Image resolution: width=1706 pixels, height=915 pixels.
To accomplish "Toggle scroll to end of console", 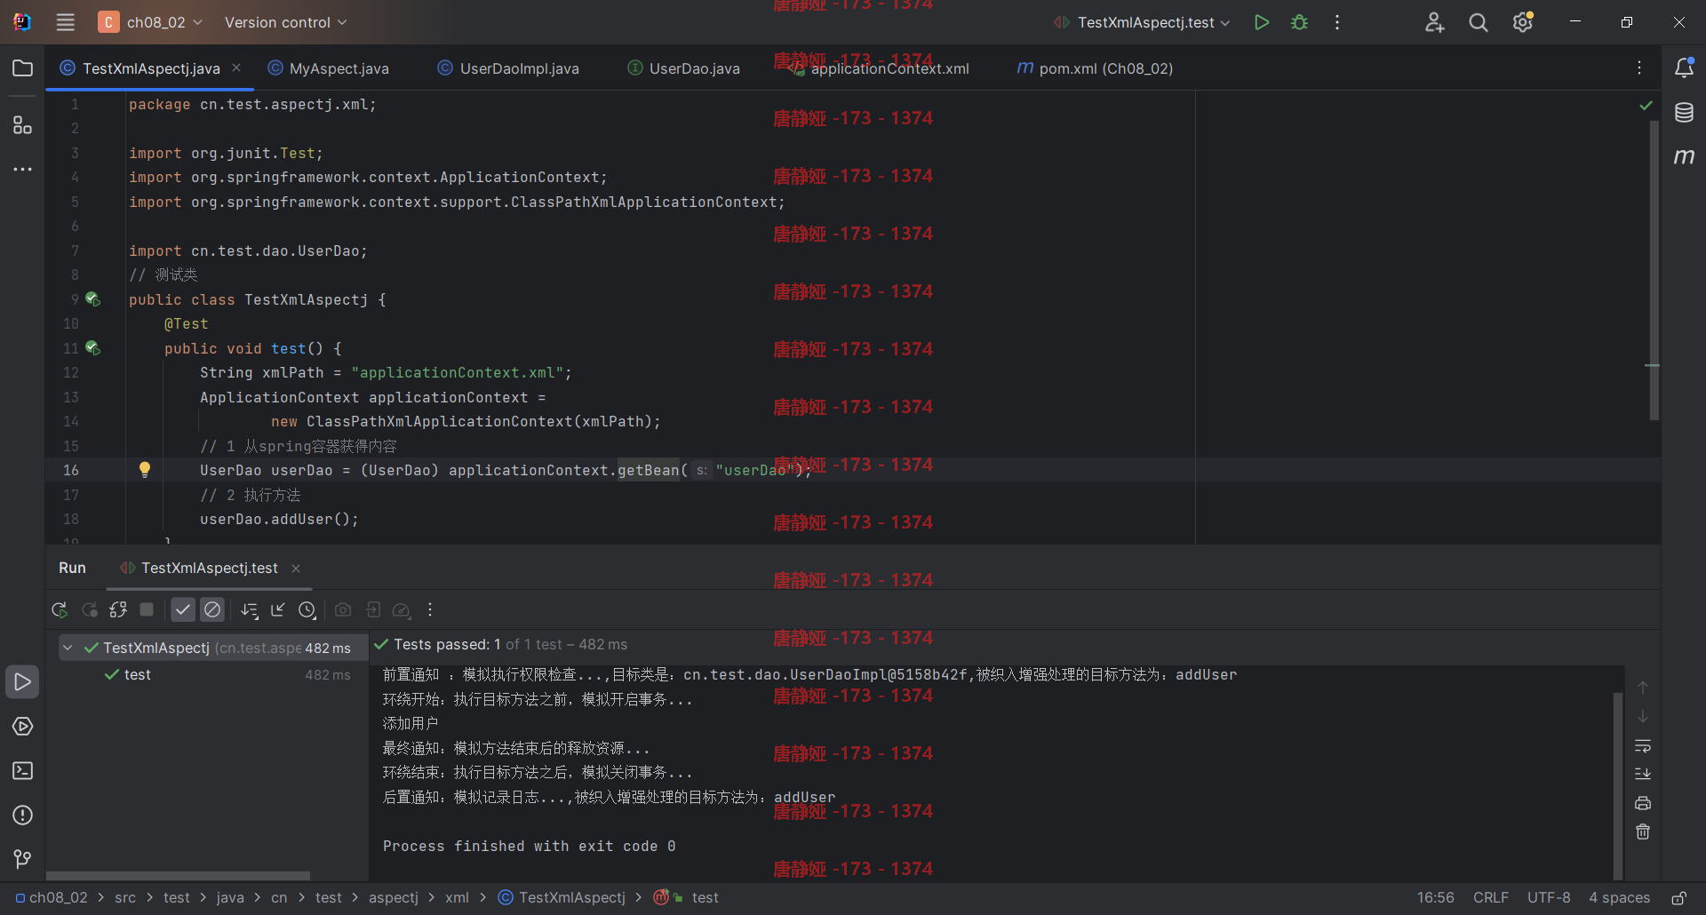I will click(x=1643, y=775).
